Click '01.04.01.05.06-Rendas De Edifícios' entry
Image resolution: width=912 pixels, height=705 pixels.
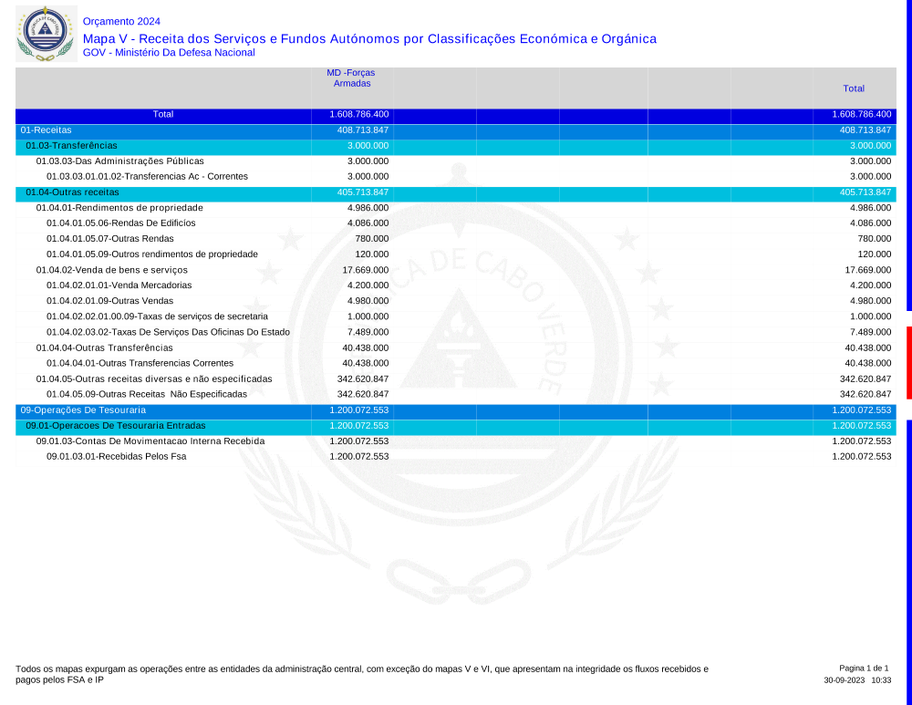point(120,223)
